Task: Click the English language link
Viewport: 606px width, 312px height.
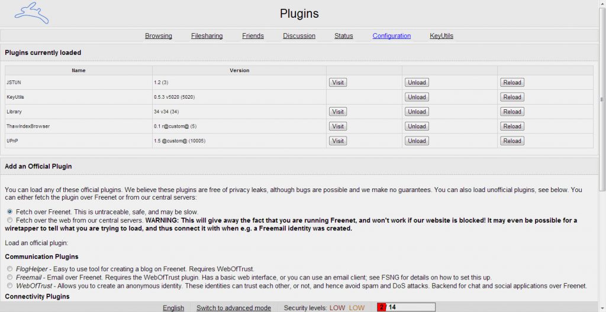Action: pyautogui.click(x=173, y=308)
